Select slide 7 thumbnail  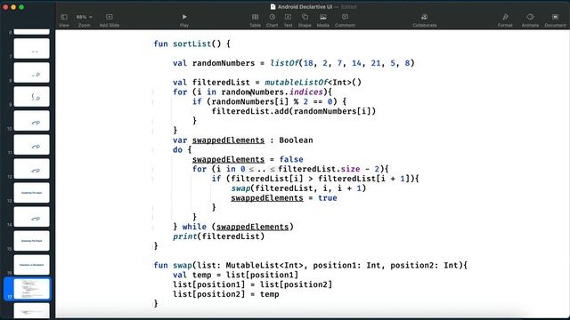(x=32, y=48)
